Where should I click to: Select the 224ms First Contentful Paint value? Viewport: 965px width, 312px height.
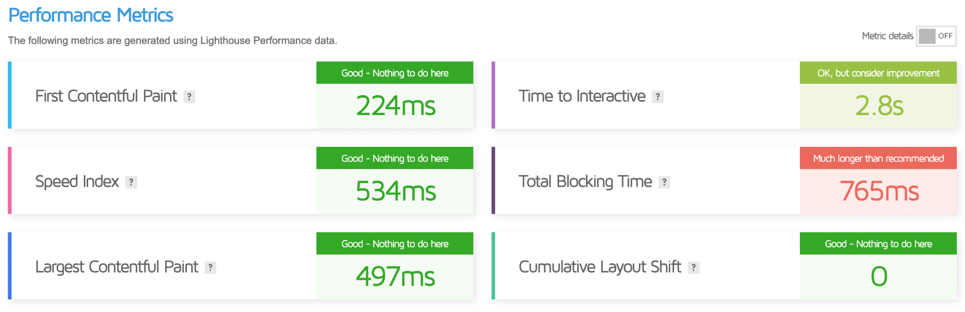(395, 106)
